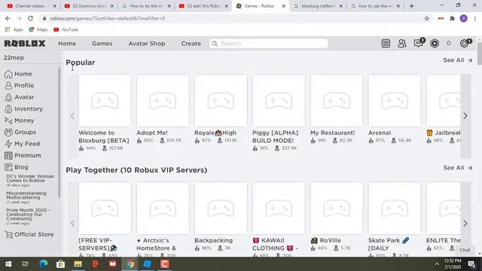Switch to the bloxburg crafton Google tab
This screenshot has height=271, width=482.
(x=318, y=6)
